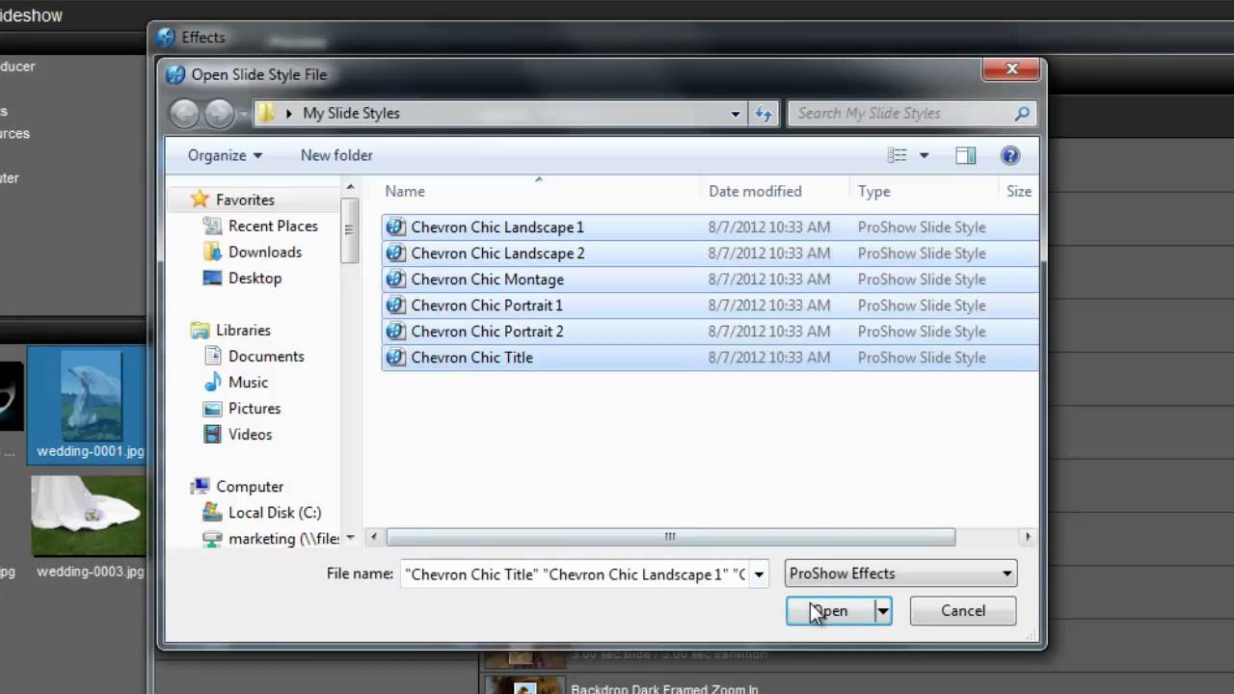Click the Downloads folder icon
This screenshot has height=694, width=1234.
click(x=213, y=252)
